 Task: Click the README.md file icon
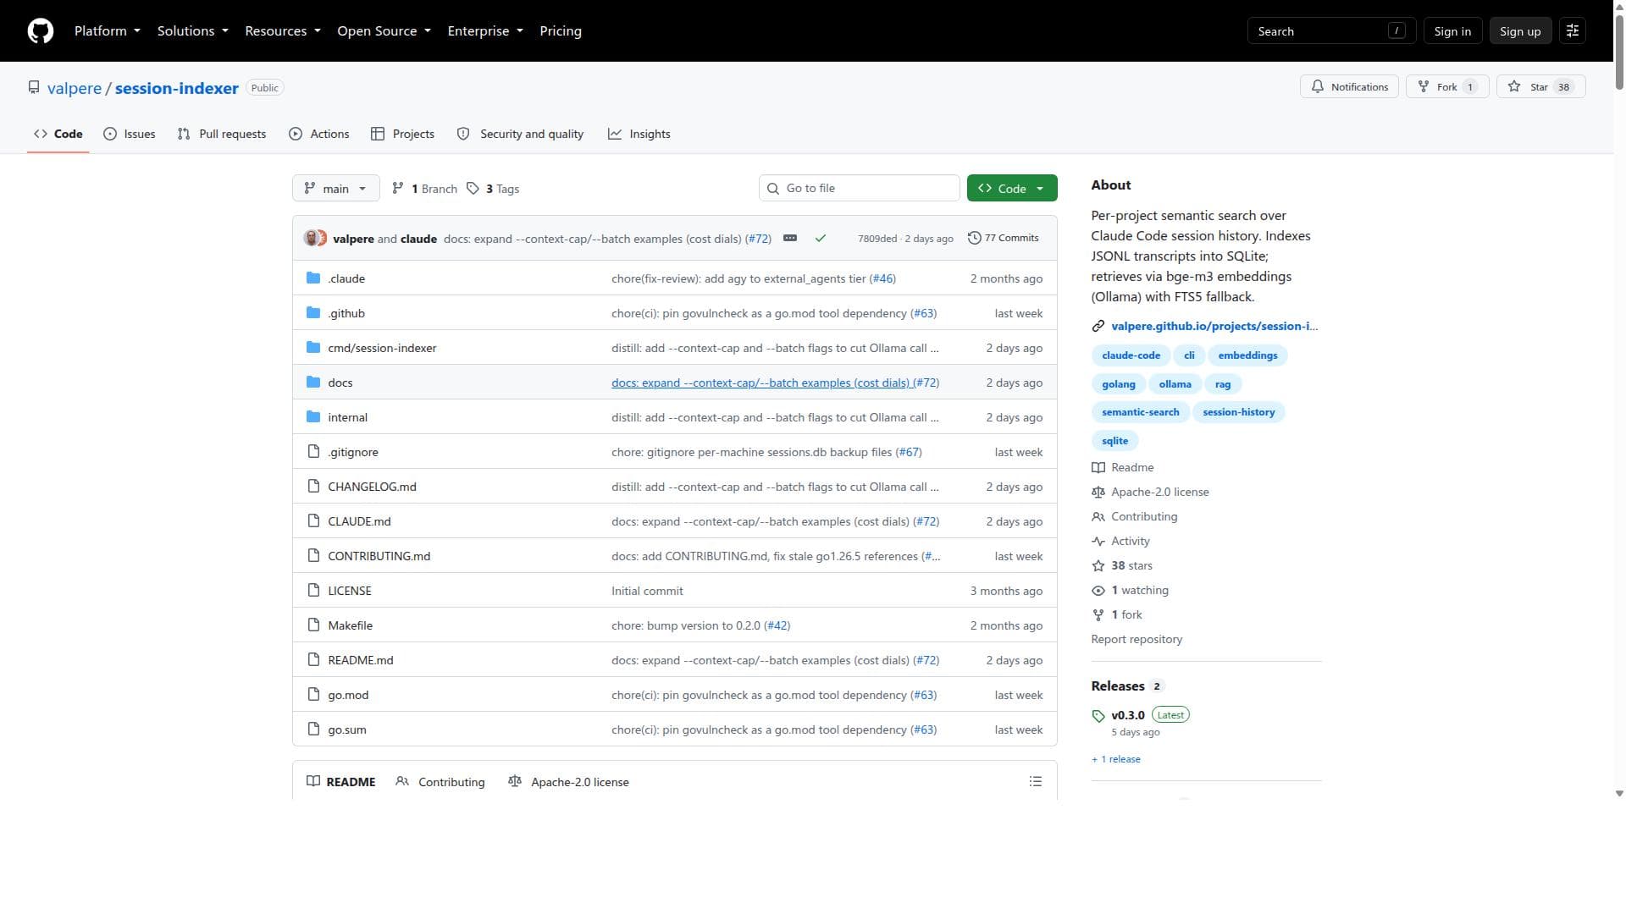[x=313, y=660]
